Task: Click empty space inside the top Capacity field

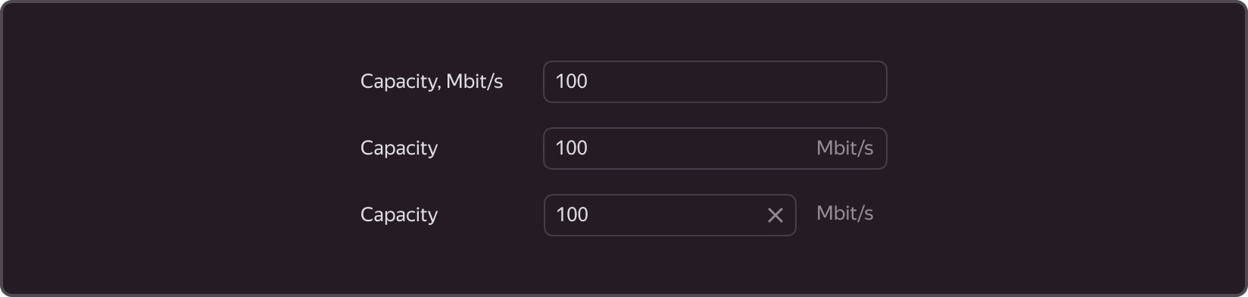Action: [x=735, y=82]
